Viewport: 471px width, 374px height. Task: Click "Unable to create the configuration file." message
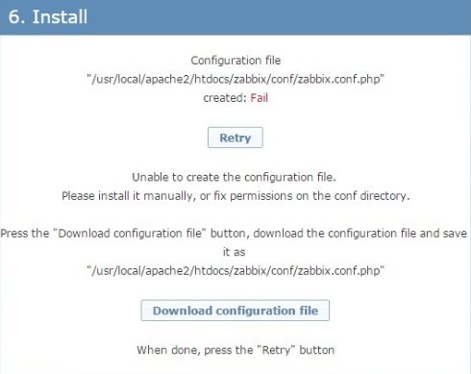[235, 177]
